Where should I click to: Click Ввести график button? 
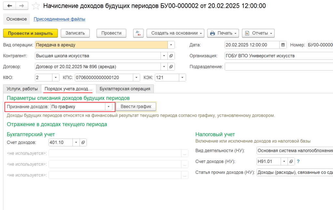click(136, 106)
